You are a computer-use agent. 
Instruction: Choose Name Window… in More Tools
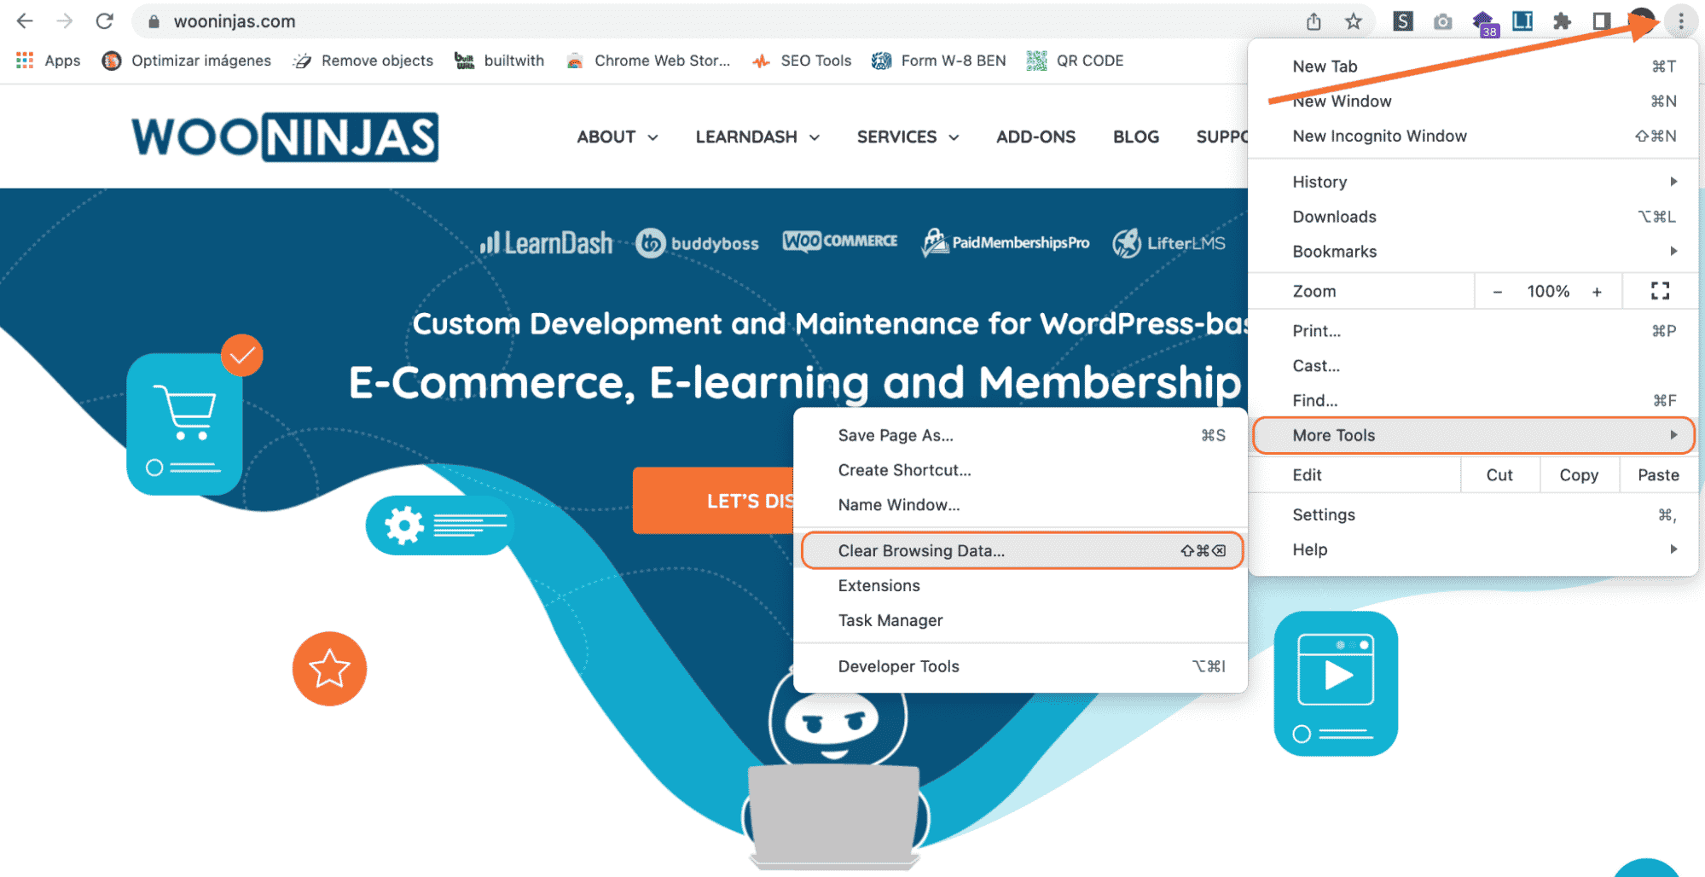coord(1021,505)
